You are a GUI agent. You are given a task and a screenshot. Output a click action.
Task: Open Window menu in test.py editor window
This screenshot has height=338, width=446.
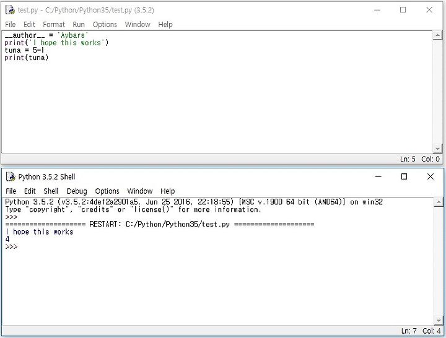coord(138,24)
